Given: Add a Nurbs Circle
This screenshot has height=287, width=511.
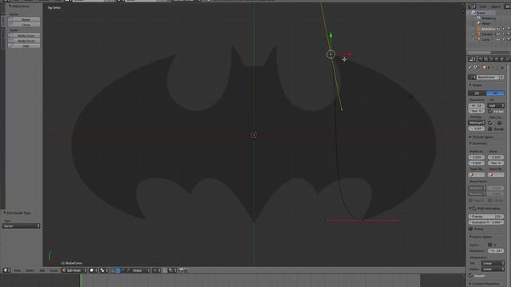Looking at the screenshot, I should [x=24, y=41].
